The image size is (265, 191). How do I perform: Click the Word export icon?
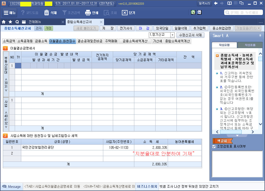point(199,12)
